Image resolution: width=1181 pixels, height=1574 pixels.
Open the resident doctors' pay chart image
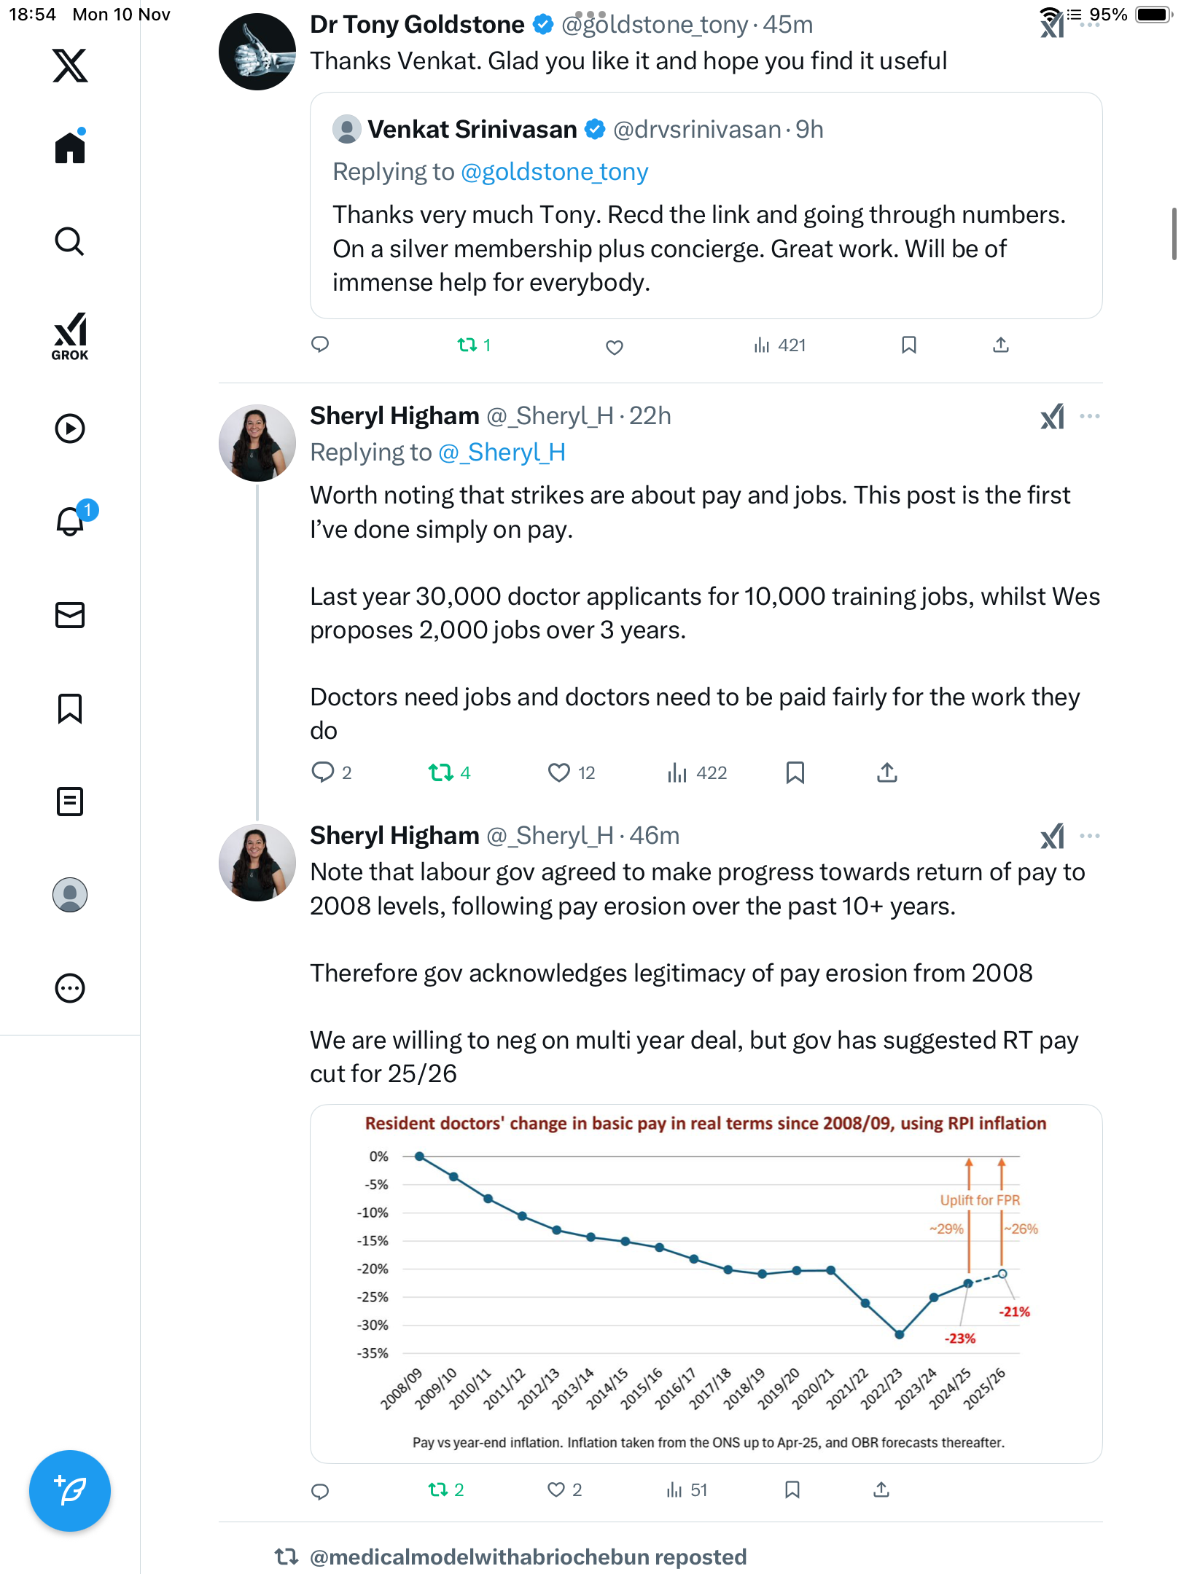(x=706, y=1284)
